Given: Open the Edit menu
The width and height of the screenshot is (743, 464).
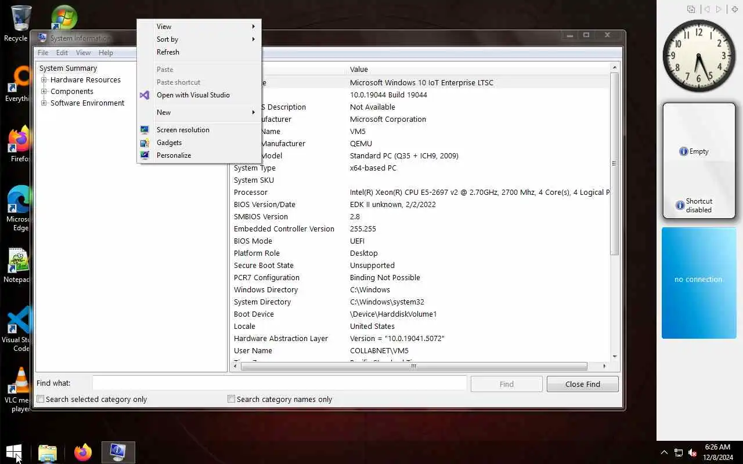Looking at the screenshot, I should (x=62, y=53).
